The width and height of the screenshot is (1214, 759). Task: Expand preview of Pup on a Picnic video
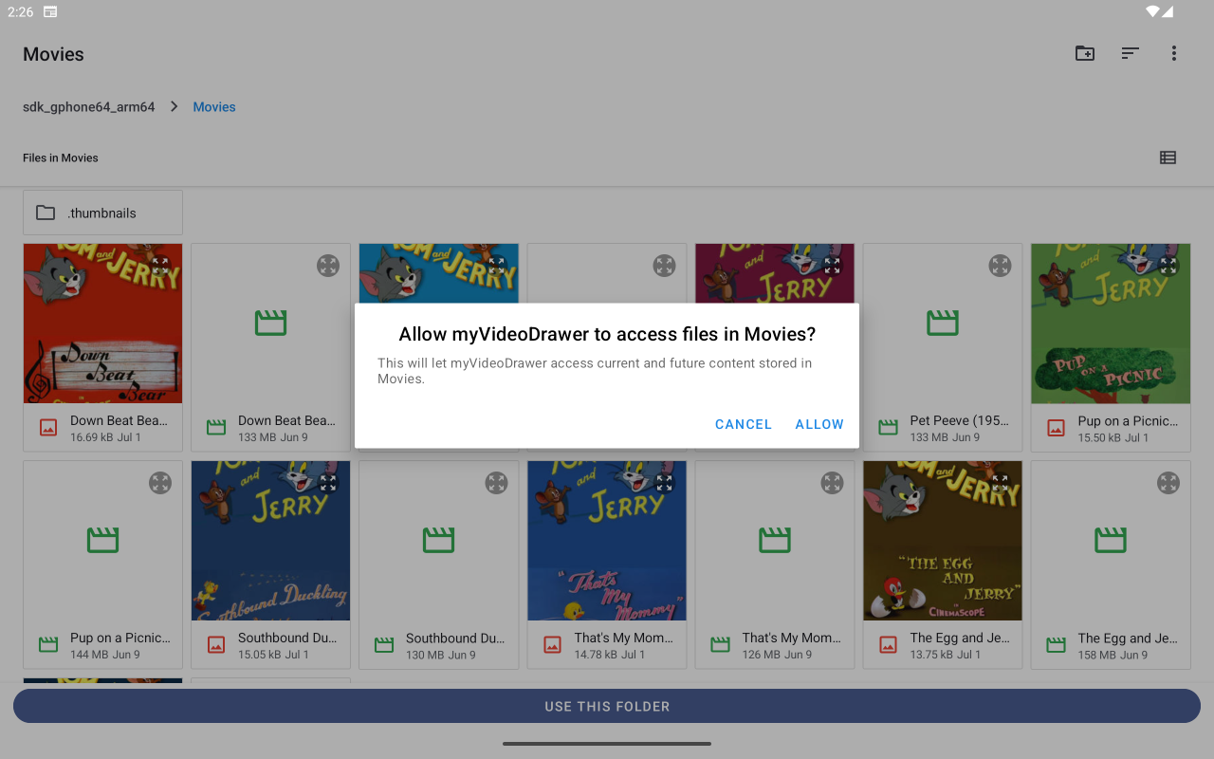160,483
